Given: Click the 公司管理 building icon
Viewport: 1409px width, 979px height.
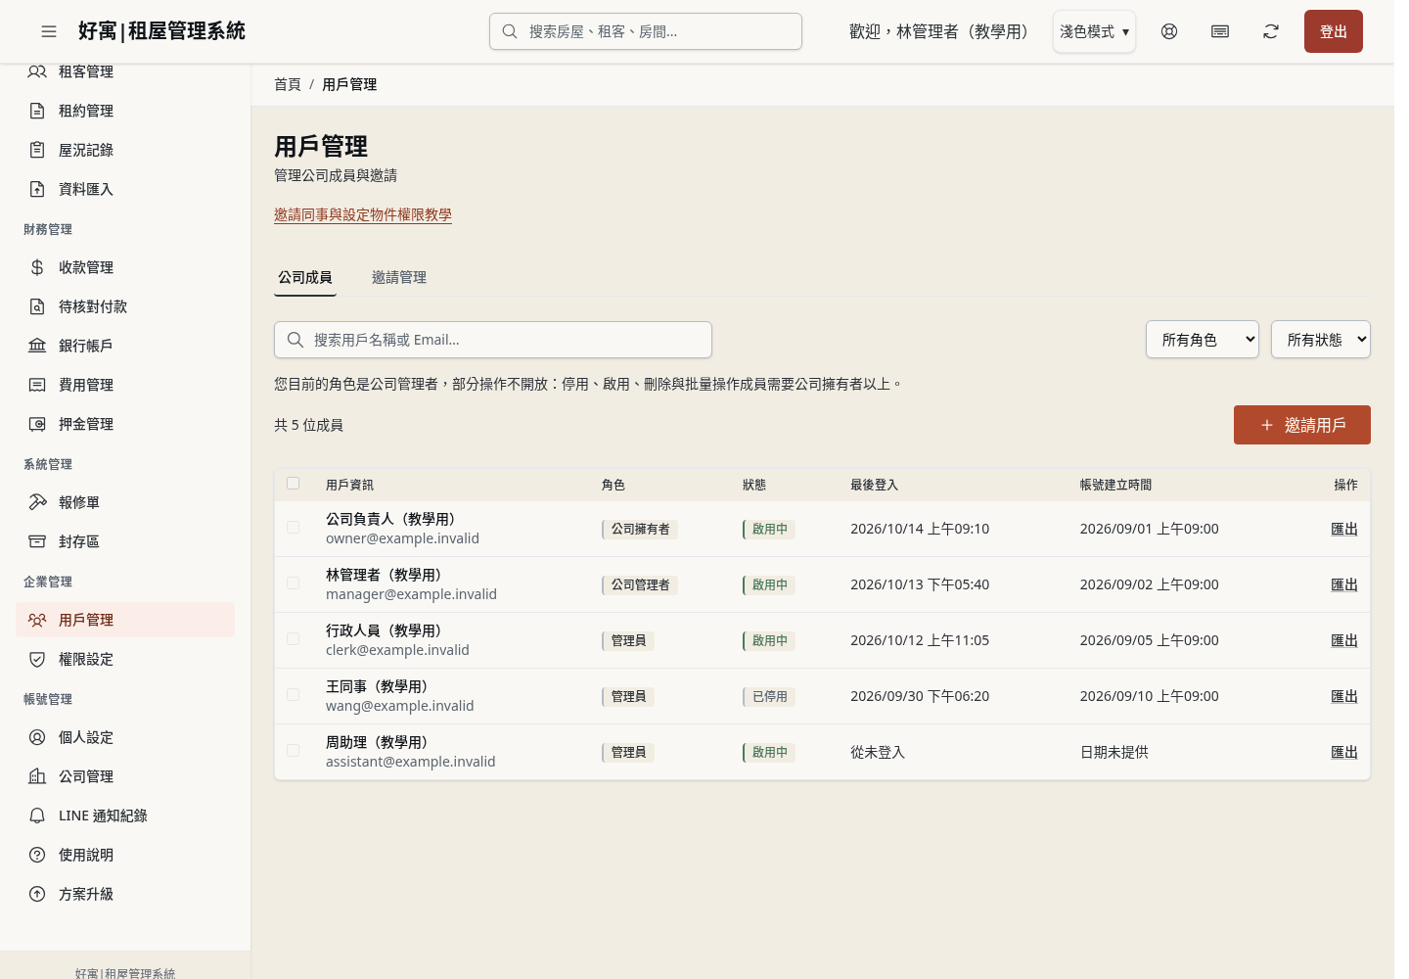Looking at the screenshot, I should (x=37, y=776).
